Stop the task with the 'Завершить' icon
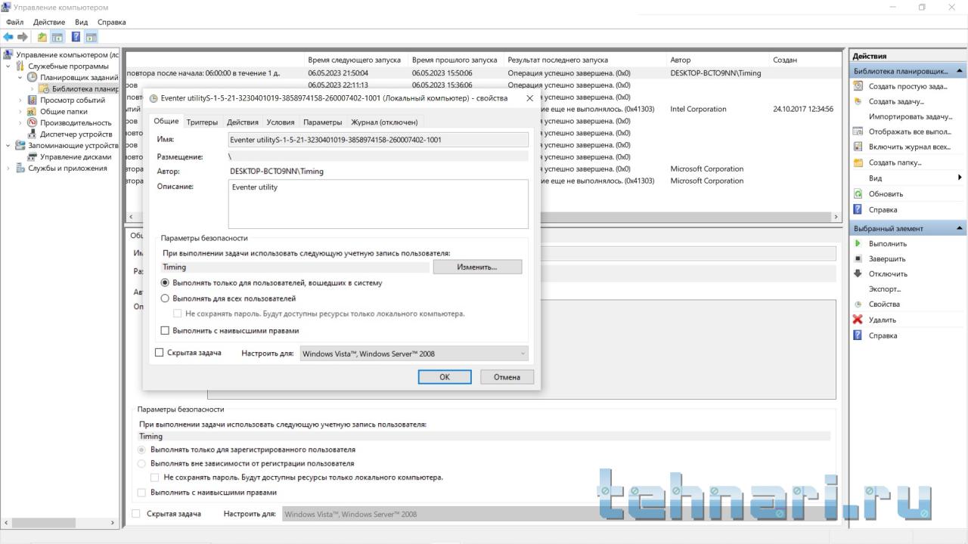Viewport: 968px width, 544px height. [858, 258]
